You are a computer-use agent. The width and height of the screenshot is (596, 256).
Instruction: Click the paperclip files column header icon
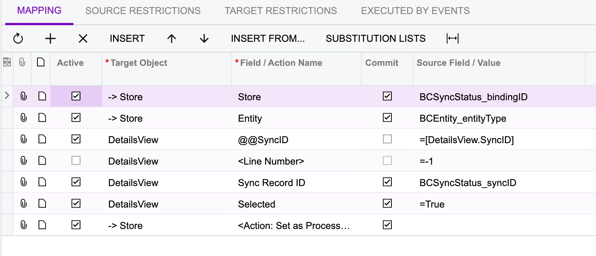click(22, 62)
